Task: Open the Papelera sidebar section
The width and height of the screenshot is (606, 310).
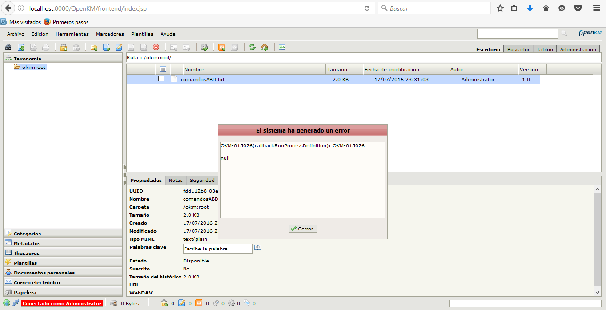Action: (x=25, y=292)
